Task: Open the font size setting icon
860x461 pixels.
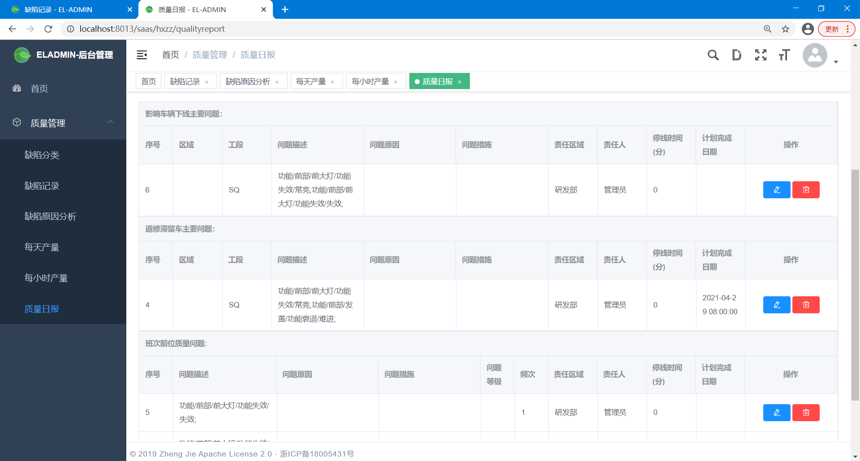Action: [x=784, y=55]
